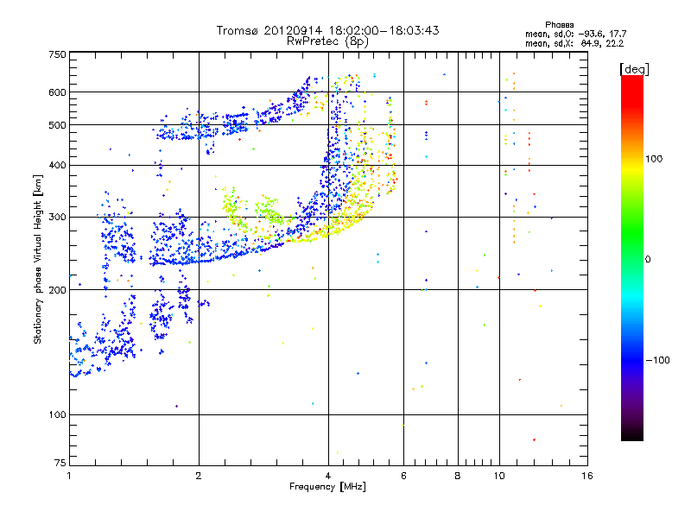Click the y-axis tick label '600'
The height and width of the screenshot is (518, 691).
pyautogui.click(x=57, y=92)
